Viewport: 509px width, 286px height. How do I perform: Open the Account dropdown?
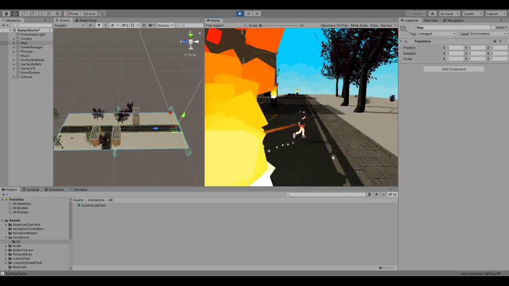tap(449, 14)
